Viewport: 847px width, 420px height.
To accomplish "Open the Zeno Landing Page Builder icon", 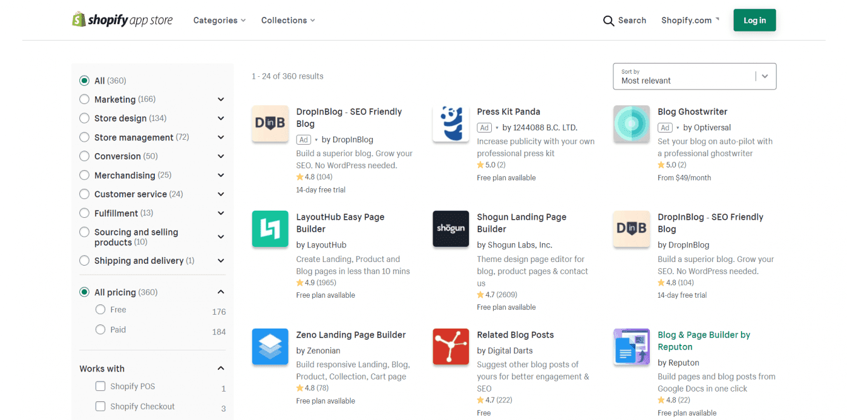I will pyautogui.click(x=270, y=347).
